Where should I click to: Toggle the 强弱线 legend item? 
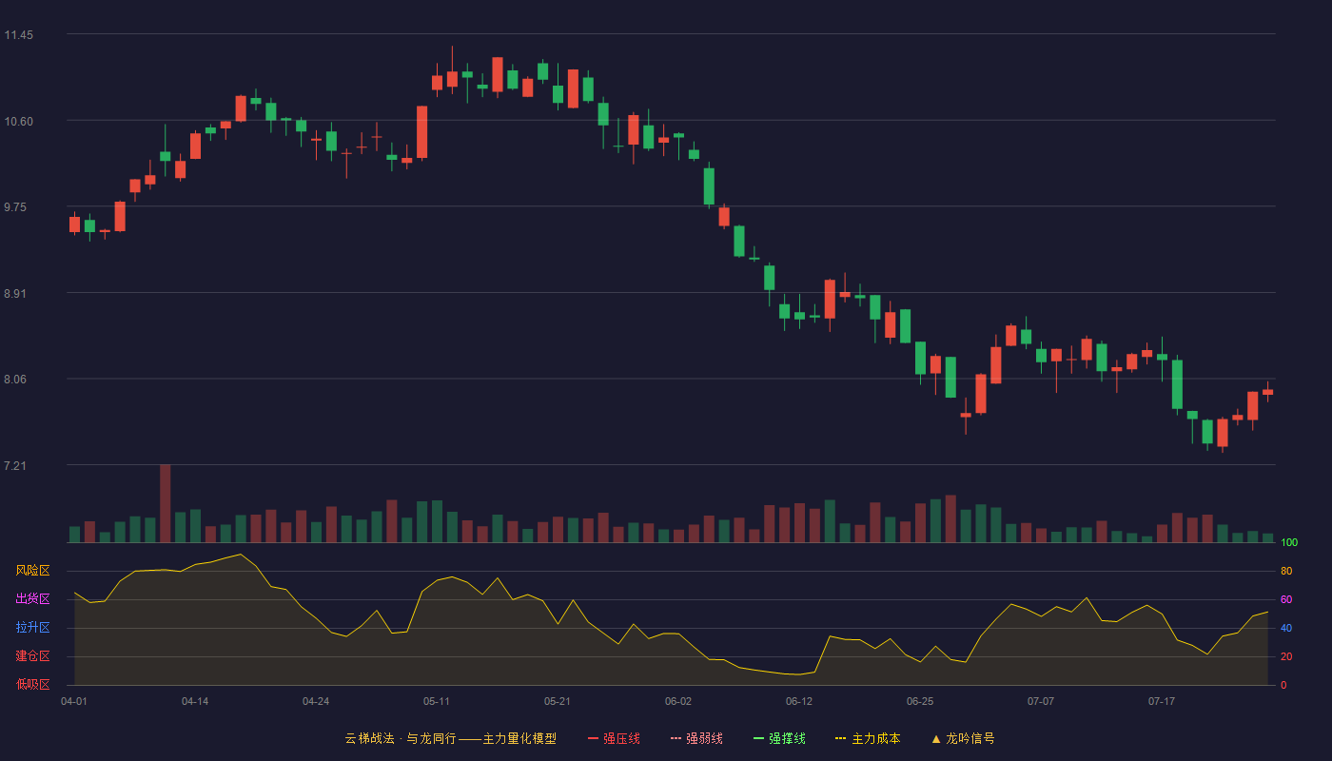[696, 738]
